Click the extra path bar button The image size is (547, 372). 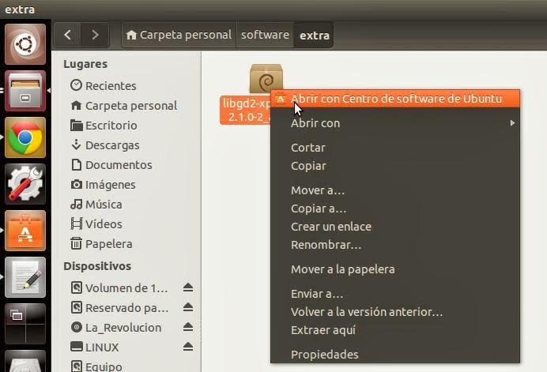314,35
